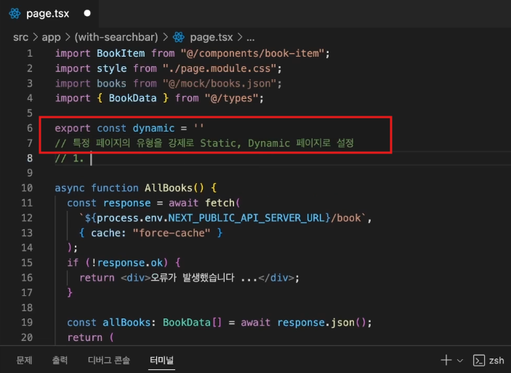The width and height of the screenshot is (511, 373).
Task: Click the BookData[] type annotation
Action: [x=193, y=323]
